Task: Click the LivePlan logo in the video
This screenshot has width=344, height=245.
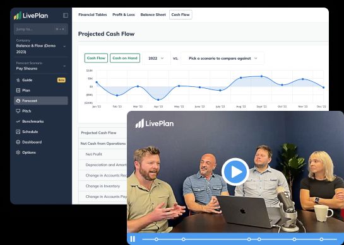Action: [155, 123]
